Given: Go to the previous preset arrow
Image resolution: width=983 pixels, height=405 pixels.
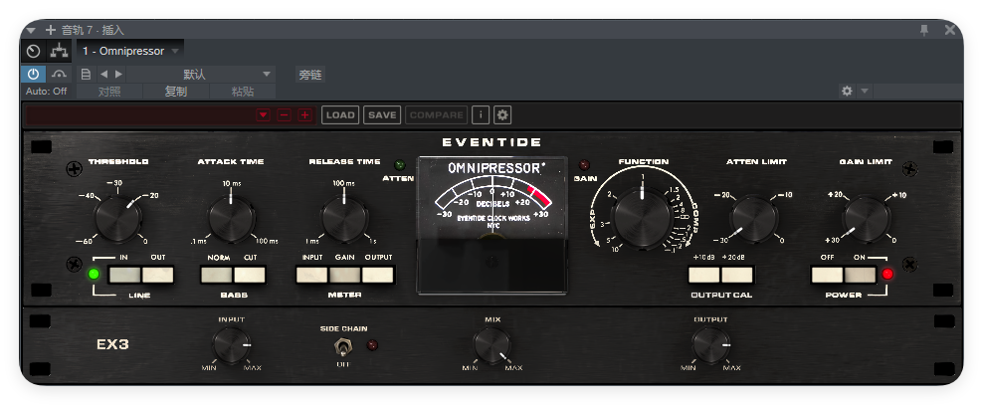Looking at the screenshot, I should coord(104,74).
